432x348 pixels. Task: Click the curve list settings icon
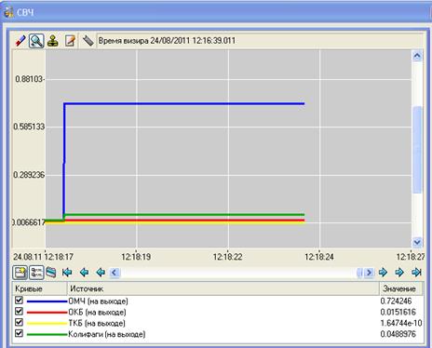[36, 273]
